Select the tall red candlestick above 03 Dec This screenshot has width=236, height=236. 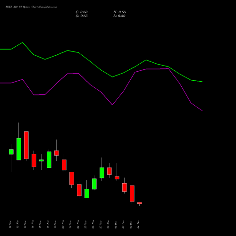(x=132, y=194)
